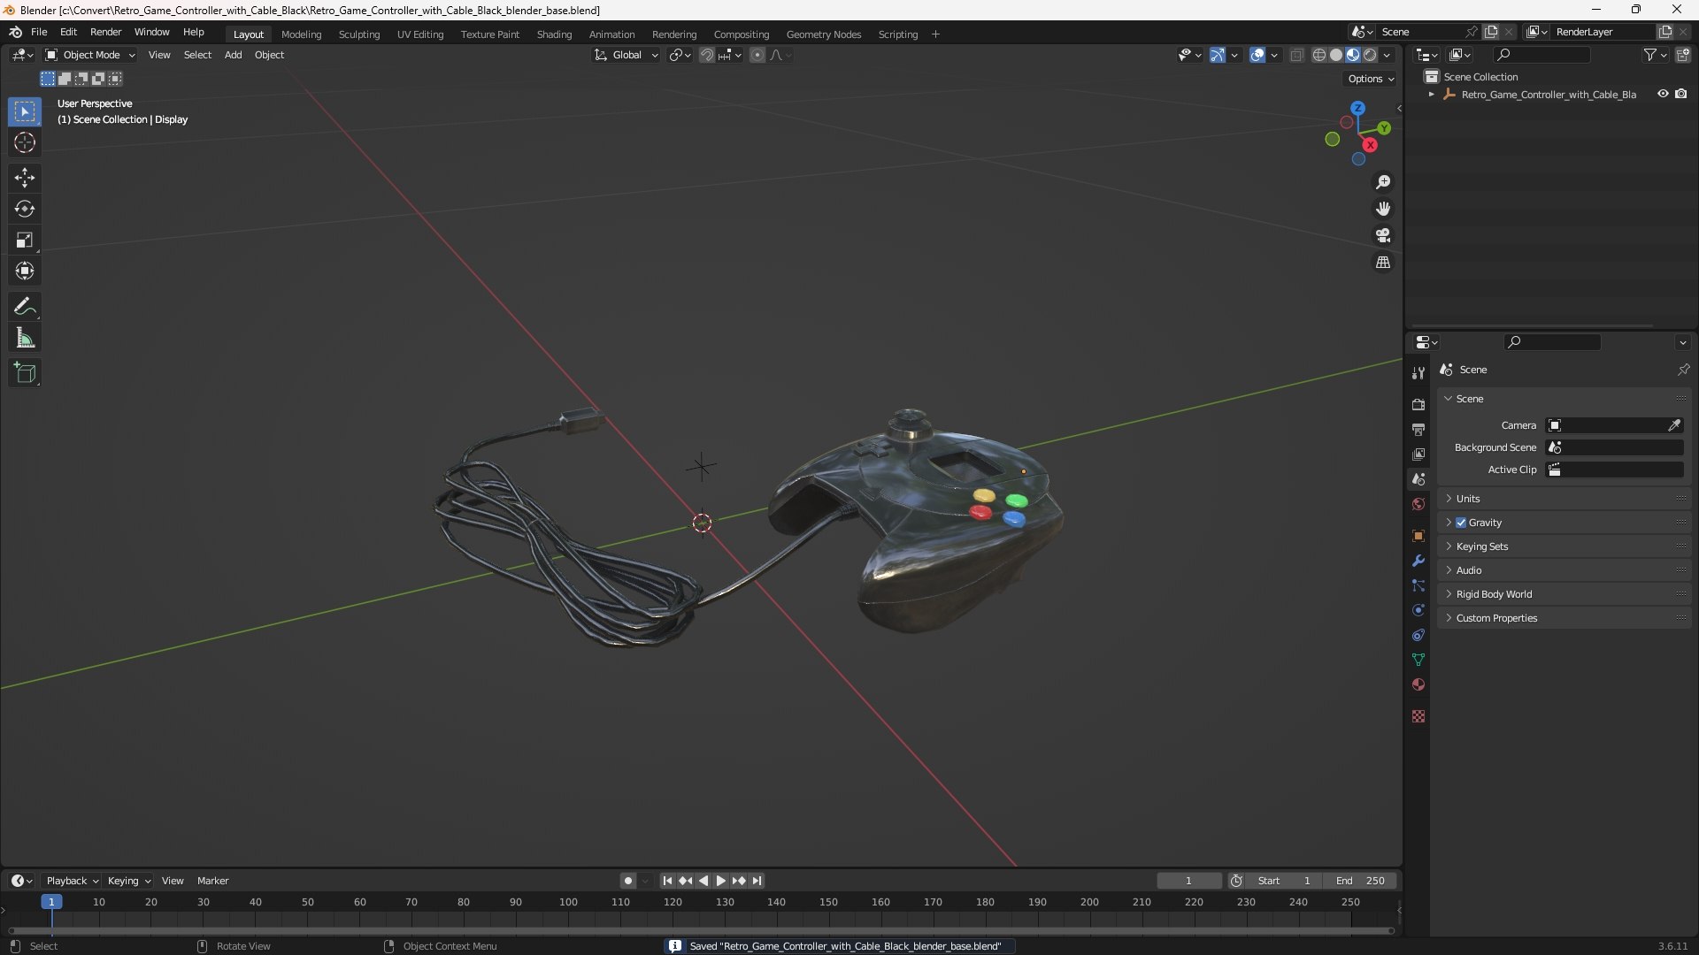Switch perspective/orthographic grid icon

point(1383,263)
